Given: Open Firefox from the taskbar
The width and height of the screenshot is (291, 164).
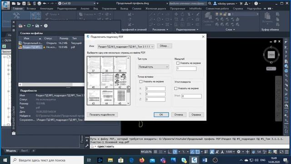Looking at the screenshot, I should (142, 160).
